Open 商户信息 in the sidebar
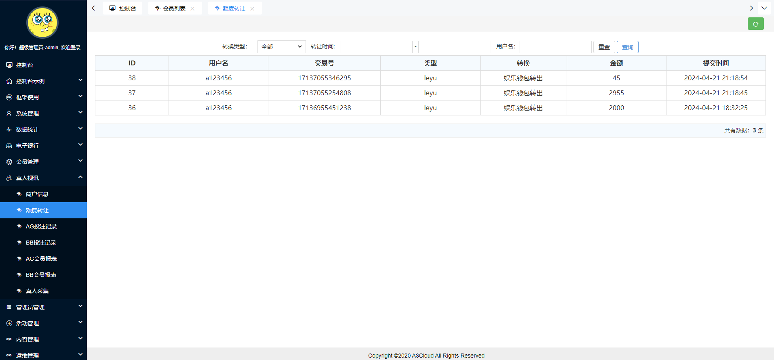This screenshot has height=360, width=774. coord(37,194)
